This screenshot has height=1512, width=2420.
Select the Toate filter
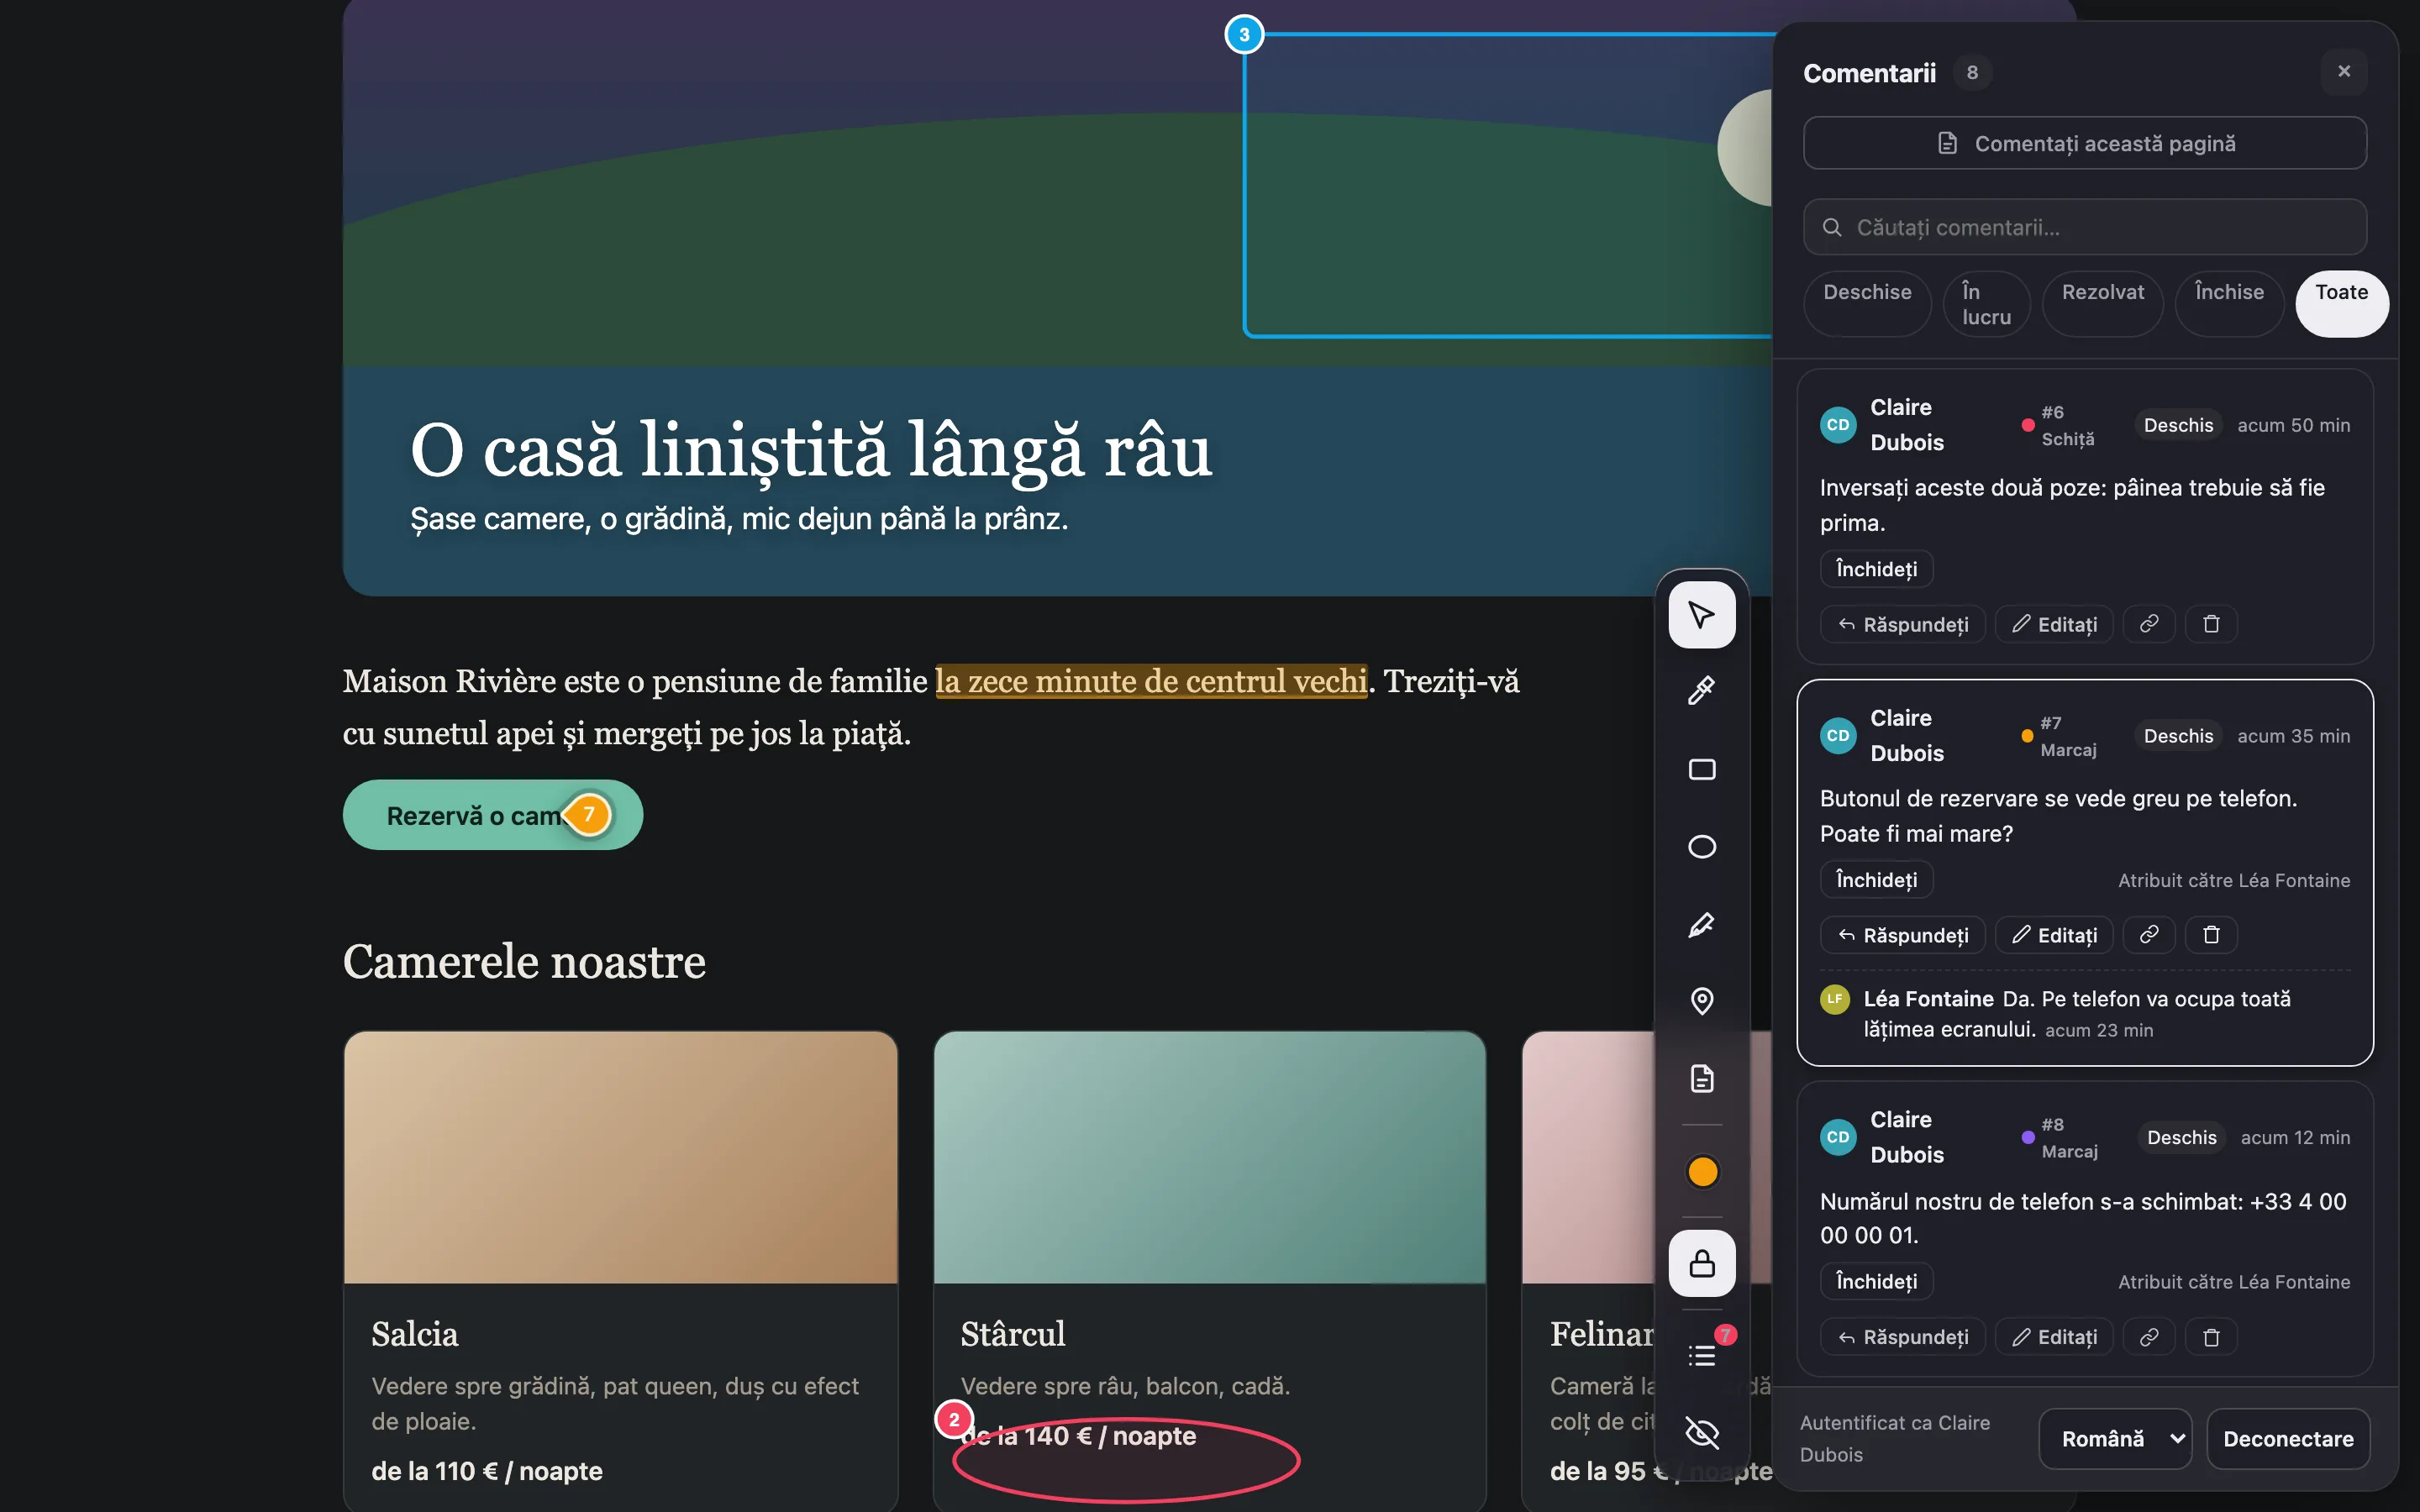coord(2341,303)
